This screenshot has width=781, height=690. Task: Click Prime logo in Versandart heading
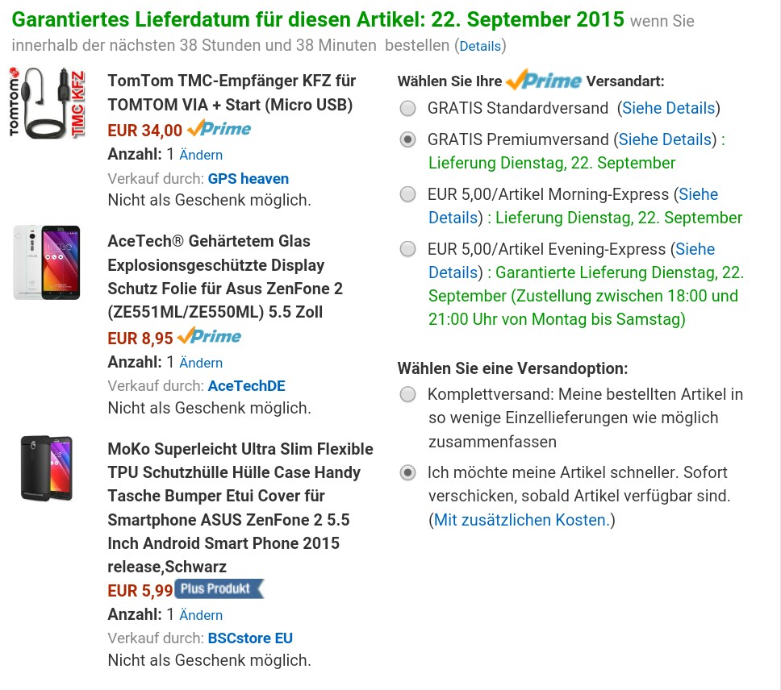544,81
